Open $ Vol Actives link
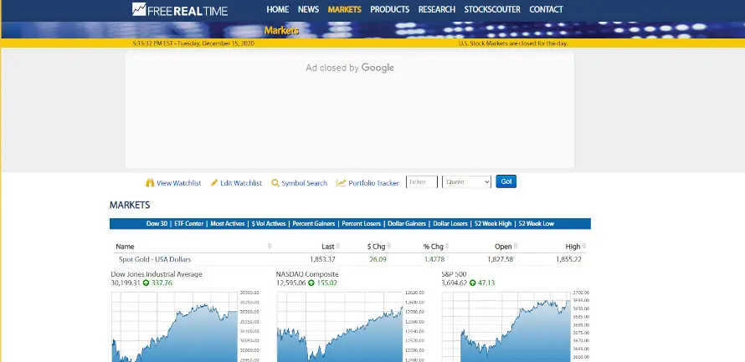 point(269,223)
